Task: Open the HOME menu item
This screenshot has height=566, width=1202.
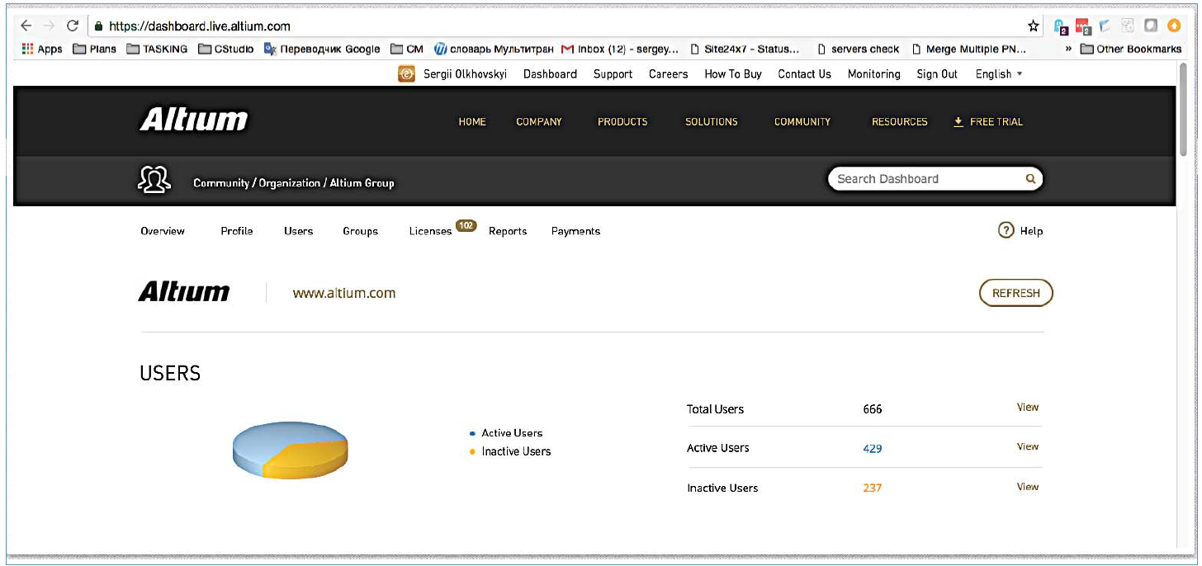Action: pyautogui.click(x=472, y=121)
